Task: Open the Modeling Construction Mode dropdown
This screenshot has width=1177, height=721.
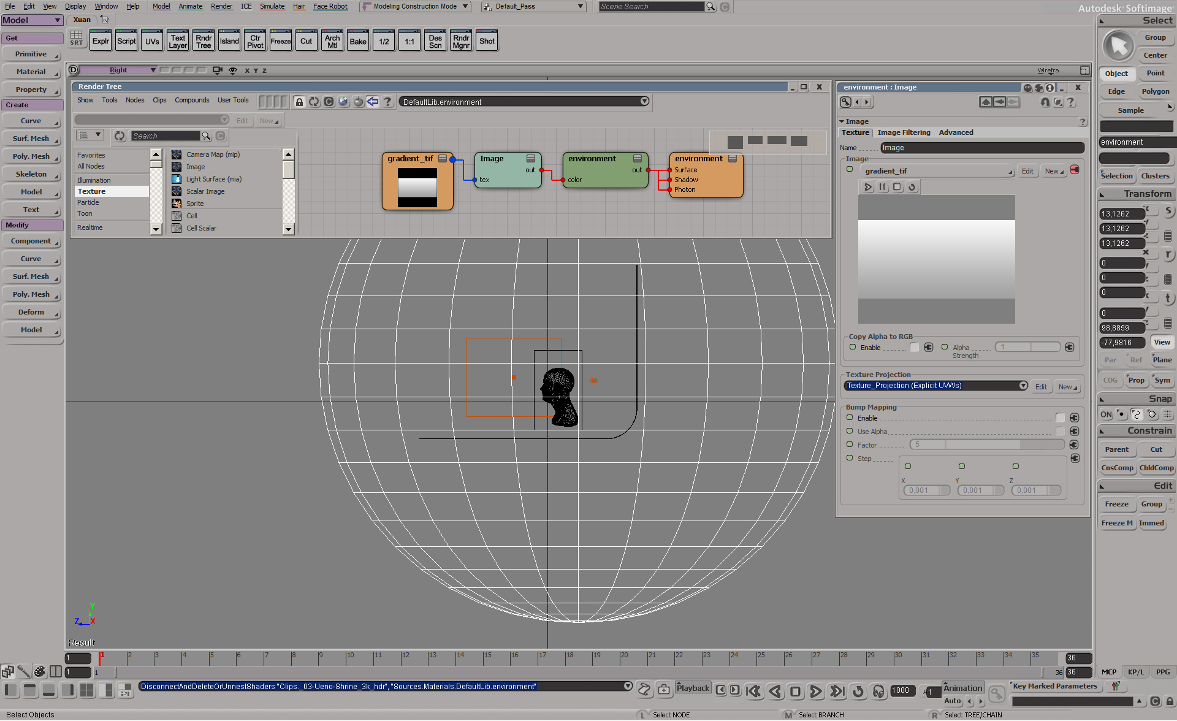Action: 416,6
